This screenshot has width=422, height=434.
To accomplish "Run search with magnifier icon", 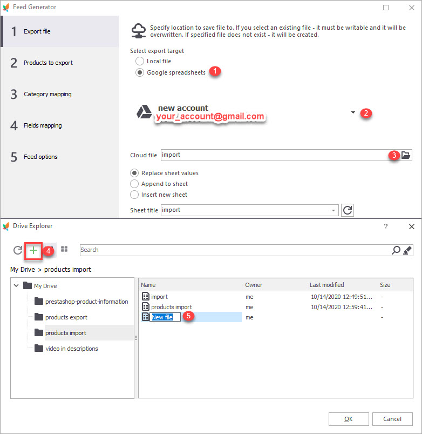I will click(x=396, y=250).
